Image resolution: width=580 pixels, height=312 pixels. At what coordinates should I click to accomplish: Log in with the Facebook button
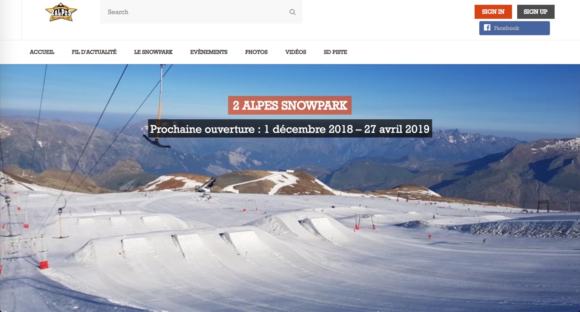click(514, 28)
